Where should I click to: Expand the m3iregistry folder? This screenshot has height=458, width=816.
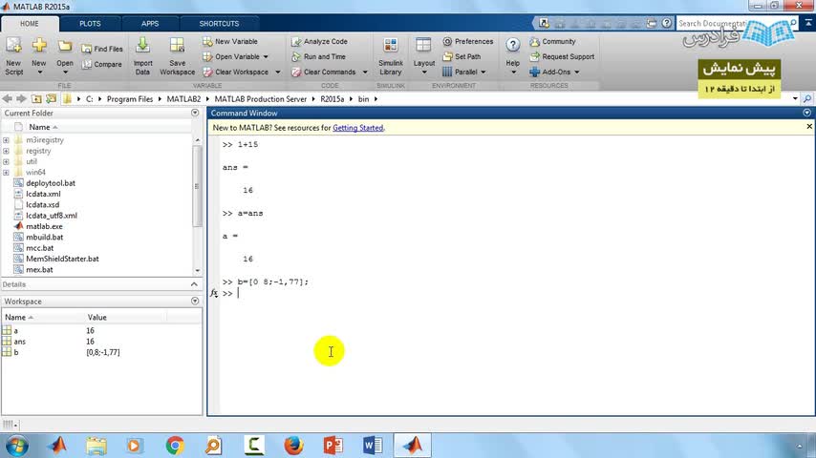click(6, 140)
